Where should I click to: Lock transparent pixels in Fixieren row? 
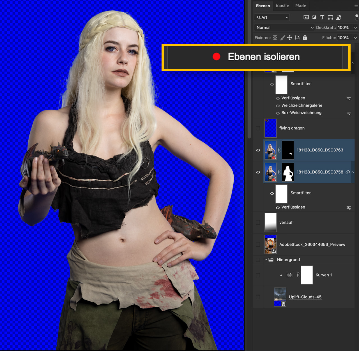tap(275, 38)
